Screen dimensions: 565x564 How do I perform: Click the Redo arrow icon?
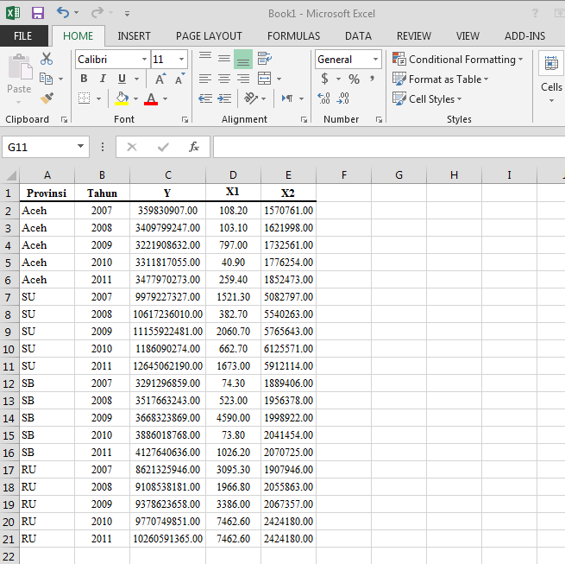click(97, 13)
